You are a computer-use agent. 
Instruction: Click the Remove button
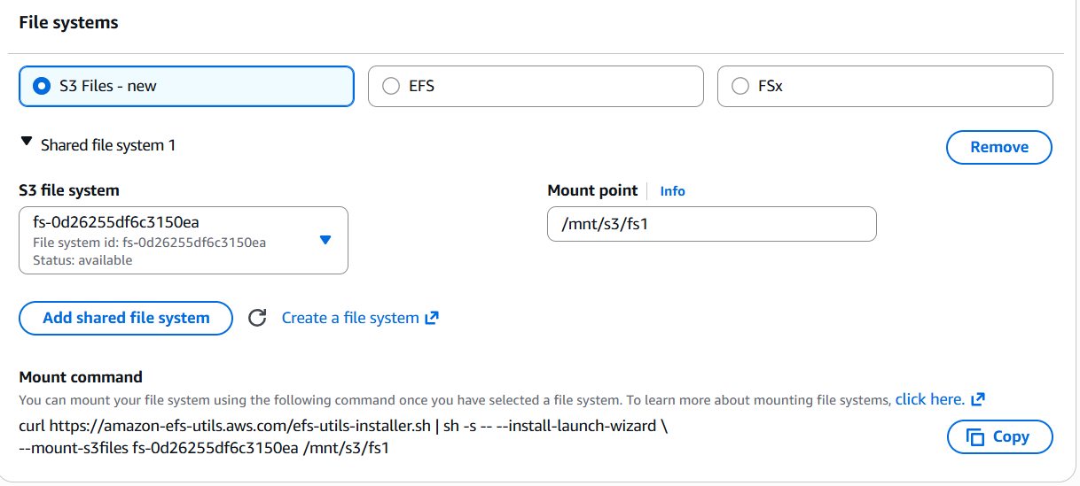[x=998, y=147]
